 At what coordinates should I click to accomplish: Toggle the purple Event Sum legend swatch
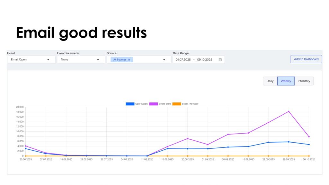(154, 104)
